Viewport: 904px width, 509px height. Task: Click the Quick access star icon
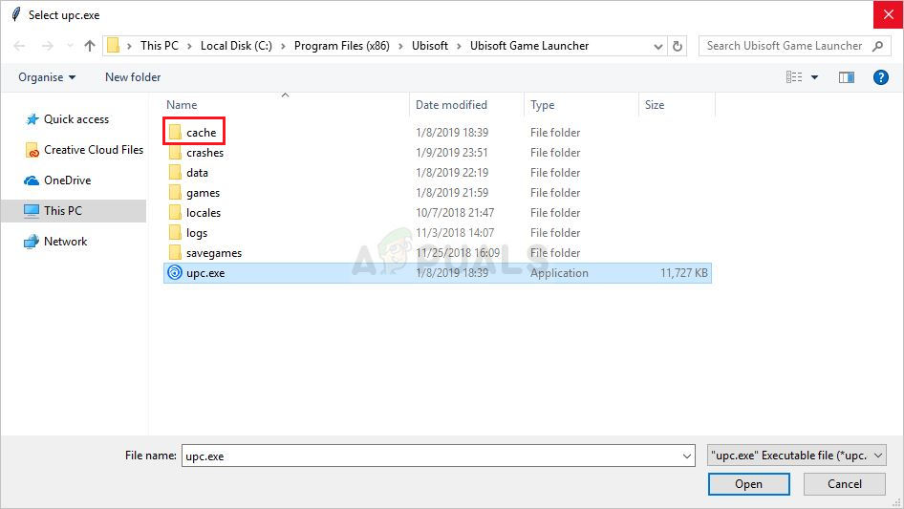(x=32, y=119)
